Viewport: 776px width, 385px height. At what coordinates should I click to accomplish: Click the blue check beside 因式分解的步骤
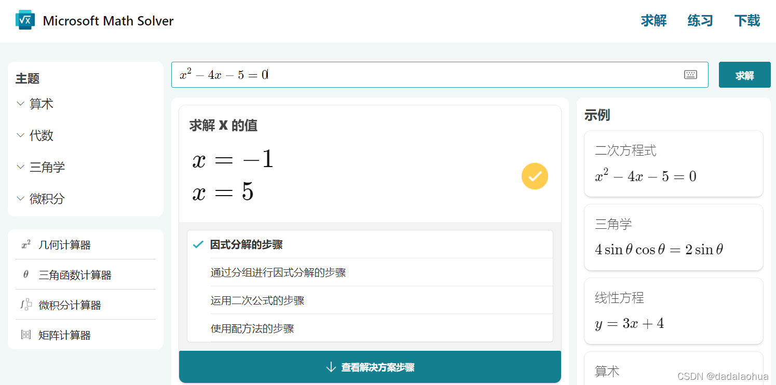coord(198,244)
